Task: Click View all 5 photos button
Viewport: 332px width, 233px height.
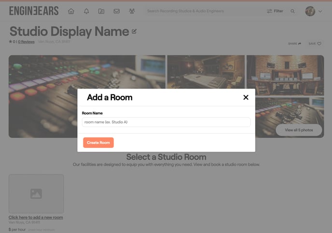Action: [x=299, y=130]
